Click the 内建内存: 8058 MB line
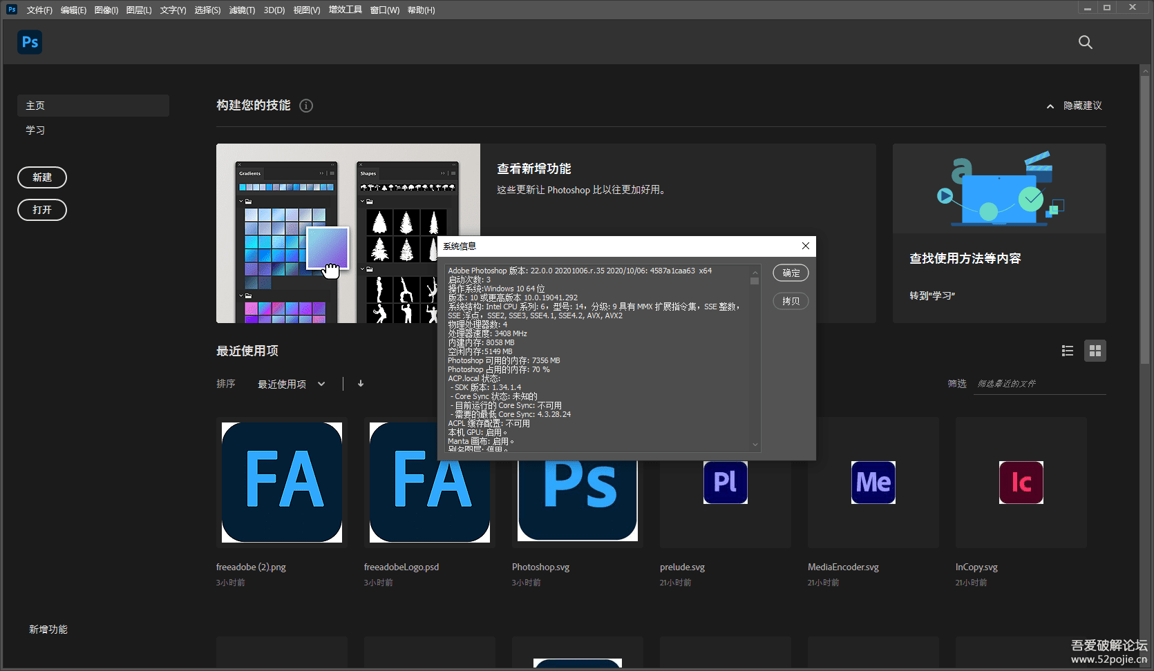This screenshot has height=671, width=1154. 481,342
